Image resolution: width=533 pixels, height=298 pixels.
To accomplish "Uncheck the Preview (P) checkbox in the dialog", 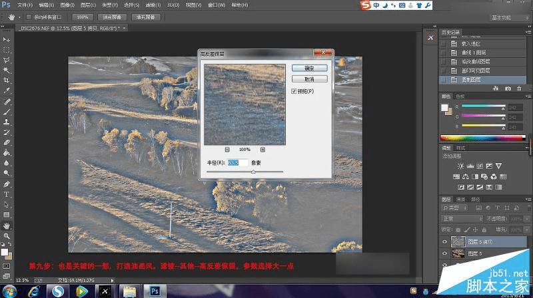I will point(294,91).
